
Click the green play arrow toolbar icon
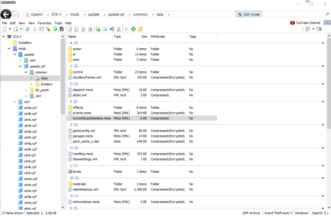click(x=55, y=29)
